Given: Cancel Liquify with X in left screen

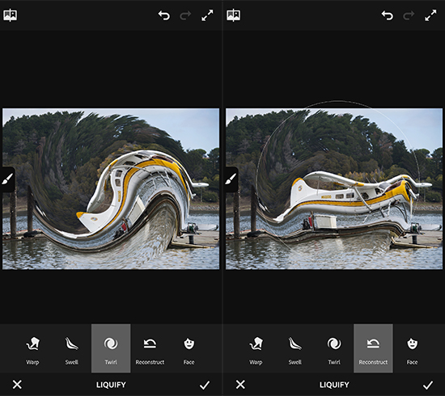Looking at the screenshot, I should coord(17,385).
